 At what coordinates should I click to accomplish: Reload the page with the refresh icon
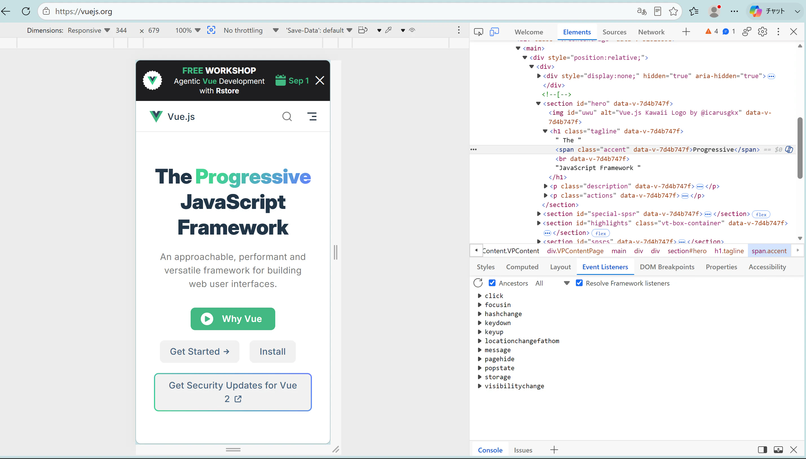point(26,11)
